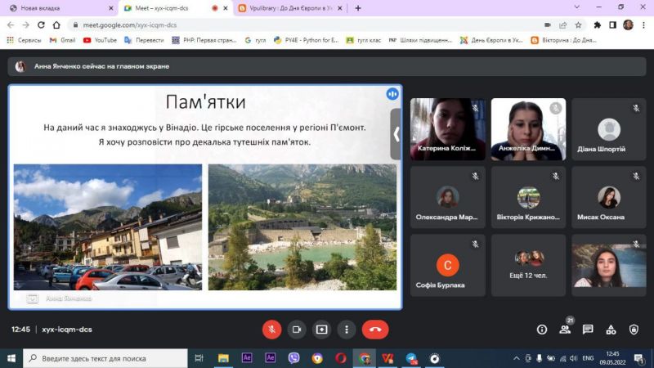The image size is (654, 368).
Task: Switch the ENG keyboard language indicator
Action: pyautogui.click(x=588, y=358)
